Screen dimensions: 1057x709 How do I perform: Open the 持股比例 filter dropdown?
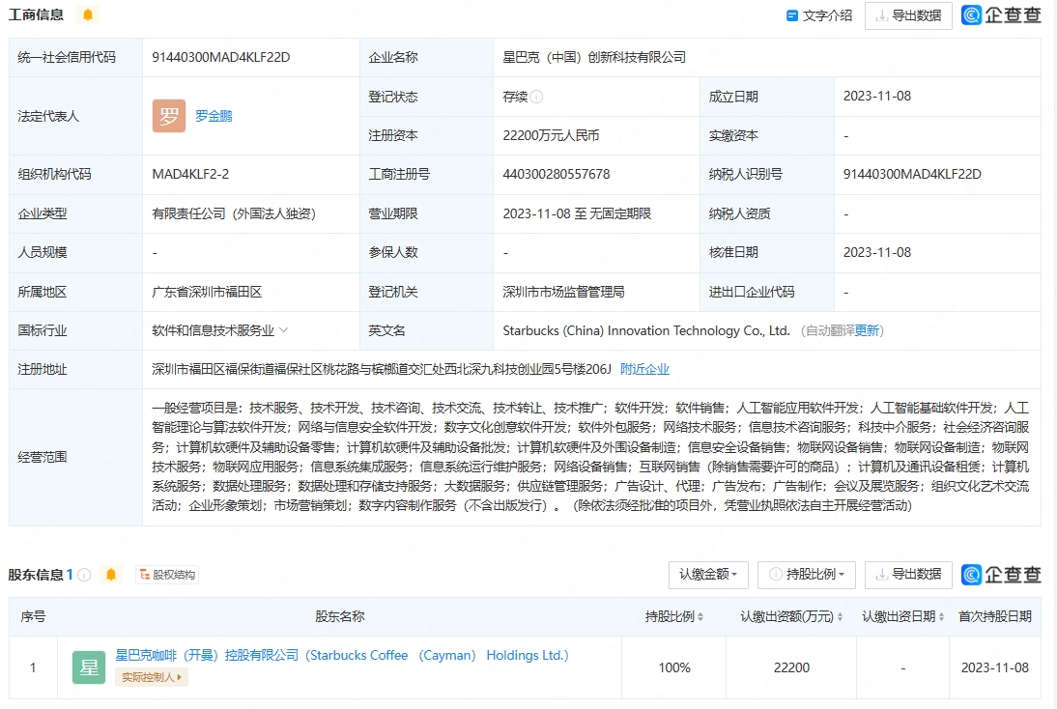coord(807,574)
